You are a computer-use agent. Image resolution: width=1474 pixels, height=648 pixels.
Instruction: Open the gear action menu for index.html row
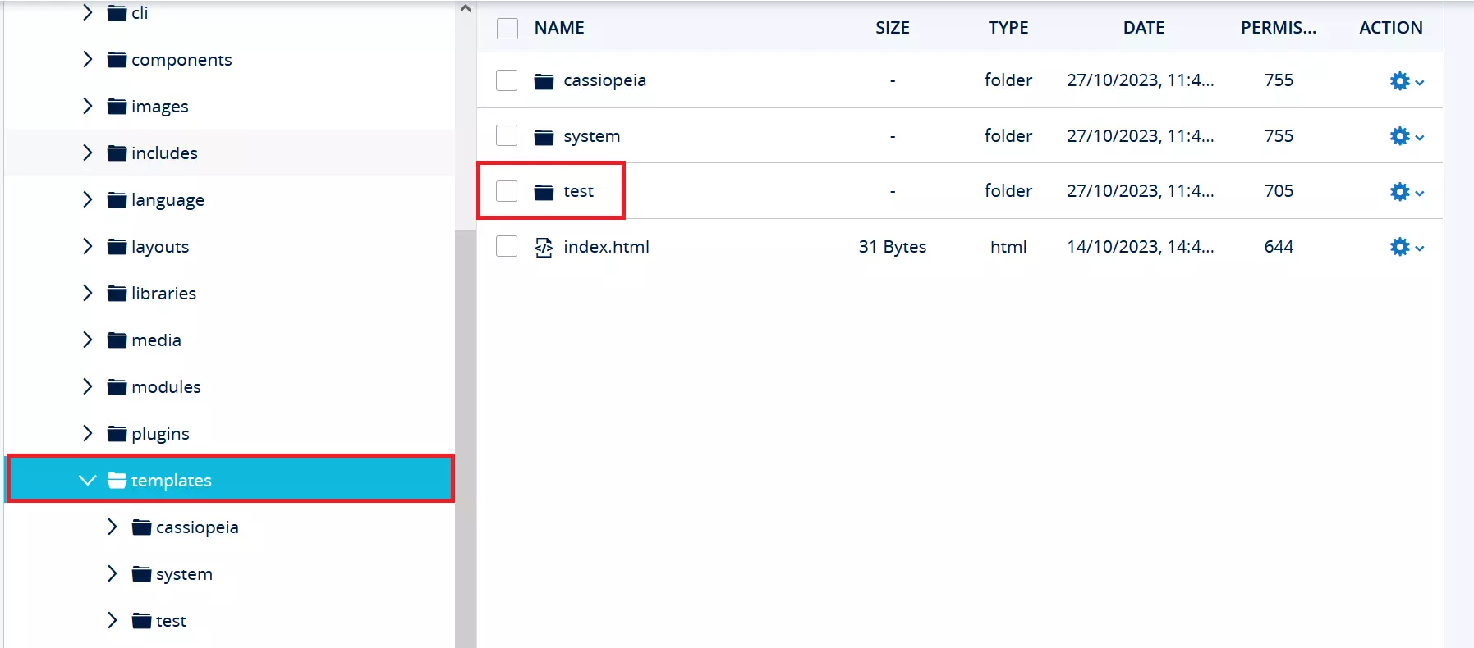point(1407,247)
